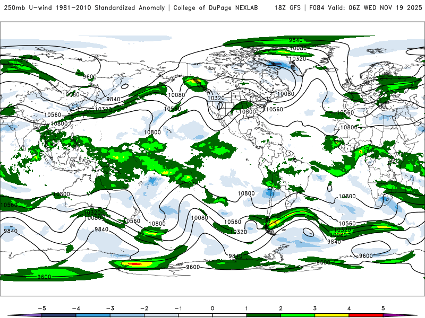Pick the light blue segment between -3 and -2
The height and width of the screenshot is (318, 425).
tap(127, 315)
